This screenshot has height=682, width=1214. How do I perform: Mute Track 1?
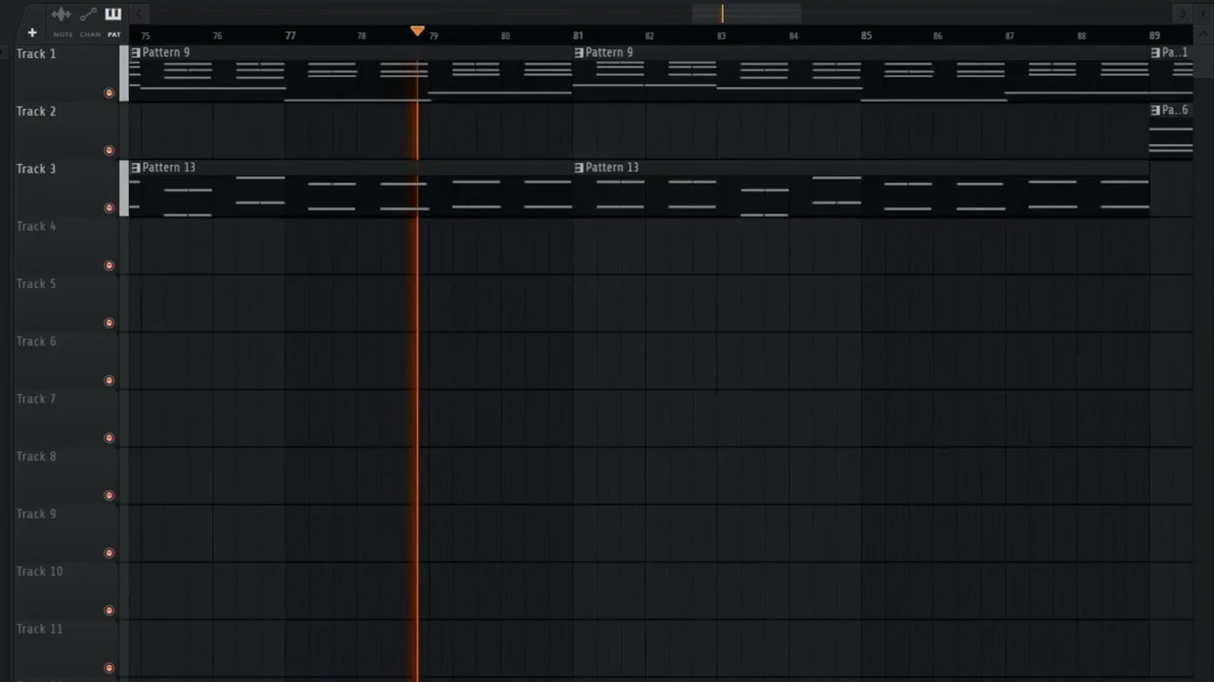coord(109,93)
